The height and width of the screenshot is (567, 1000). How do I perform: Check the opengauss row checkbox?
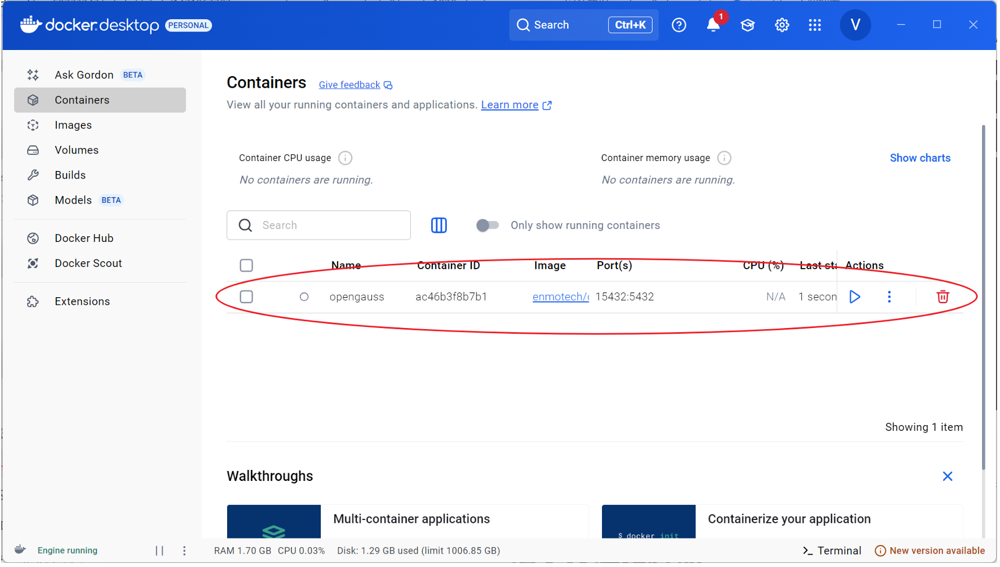coord(246,297)
